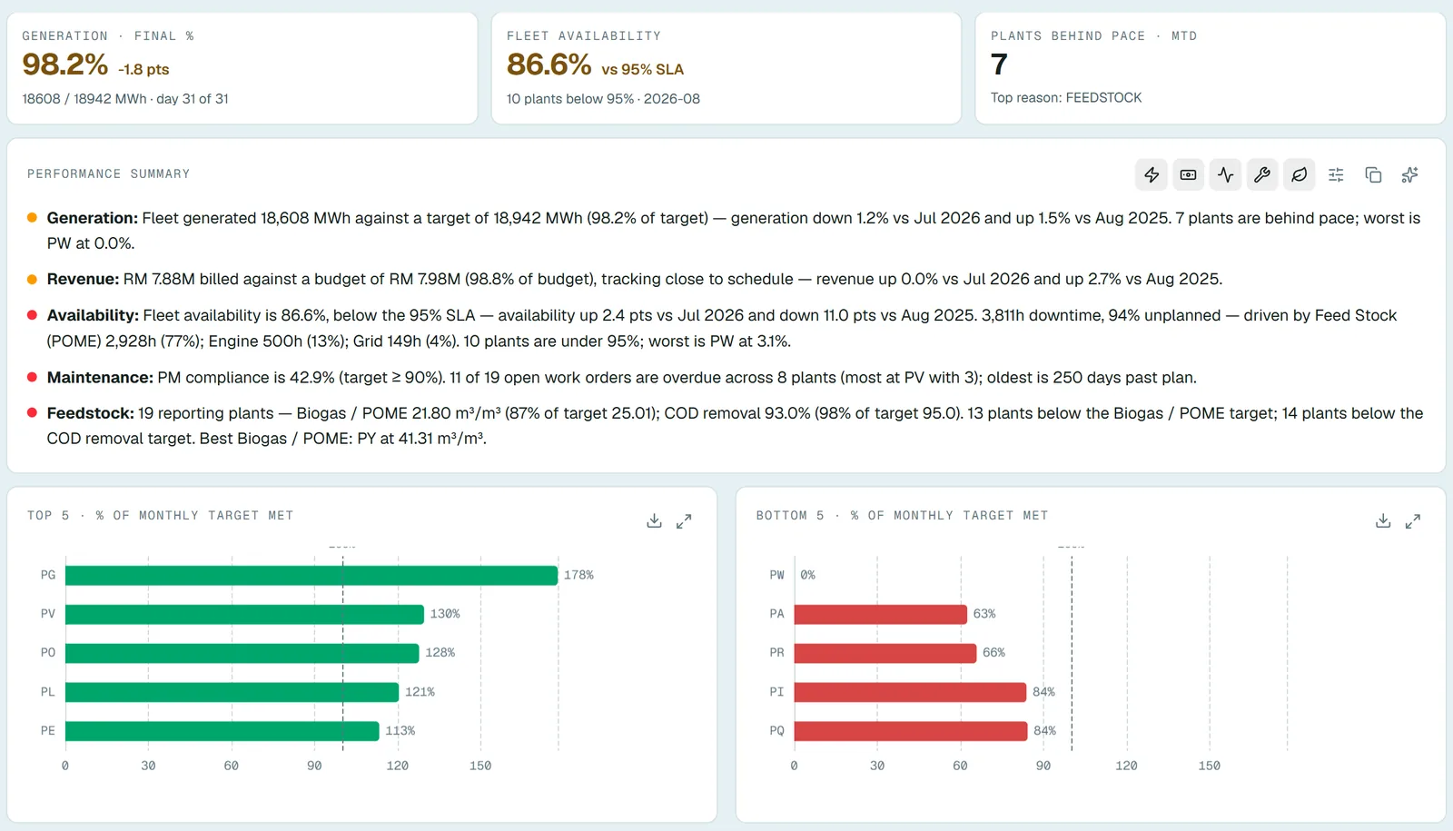Screen dimensions: 1453x831
Task: Click the 'Revenue:' summary heading
Action: [83, 279]
